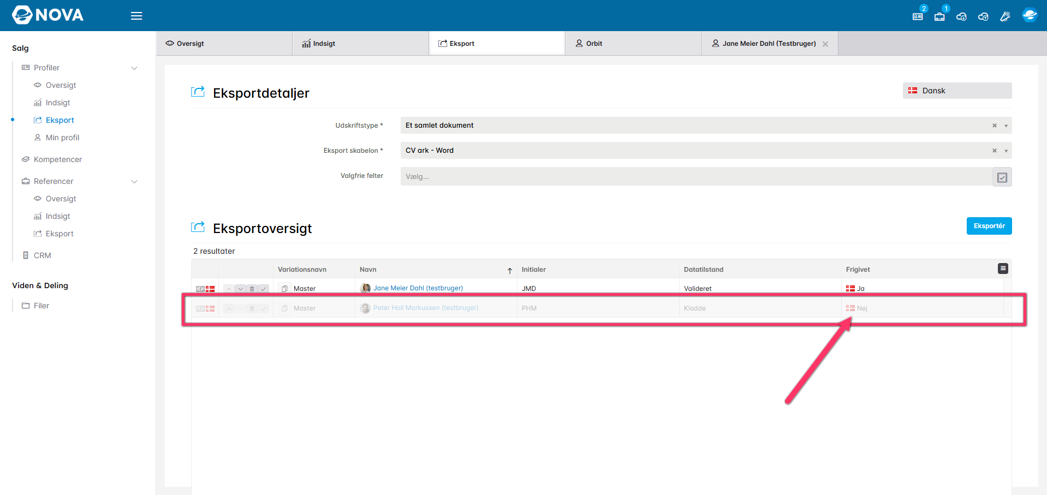
Task: Sort by Navn column arrow
Action: [510, 270]
